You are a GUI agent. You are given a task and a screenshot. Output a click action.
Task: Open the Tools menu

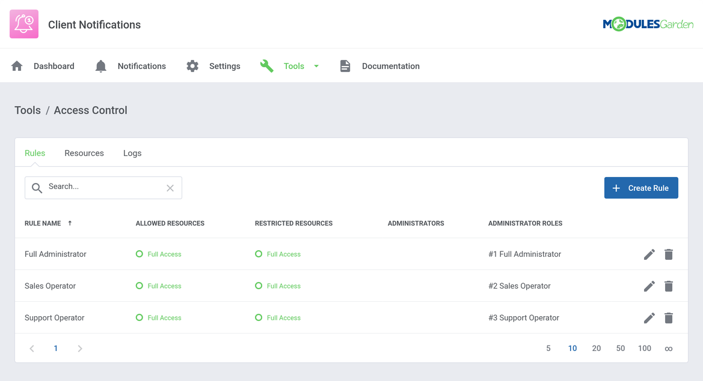tap(293, 66)
